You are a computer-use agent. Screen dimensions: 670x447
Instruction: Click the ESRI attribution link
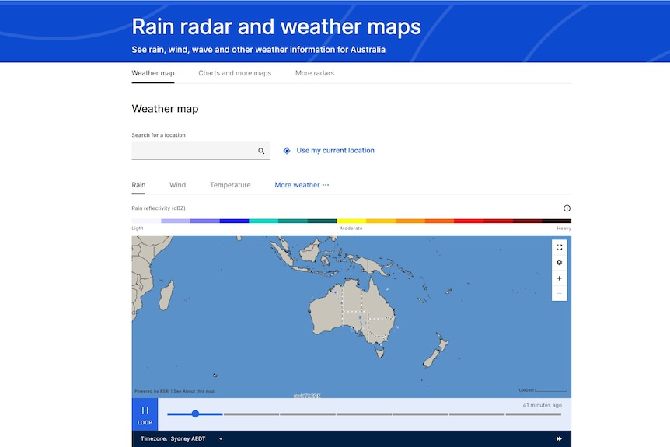(165, 391)
